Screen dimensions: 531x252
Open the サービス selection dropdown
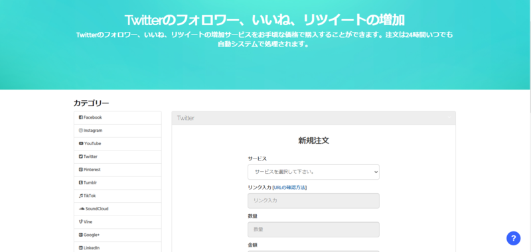point(313,172)
